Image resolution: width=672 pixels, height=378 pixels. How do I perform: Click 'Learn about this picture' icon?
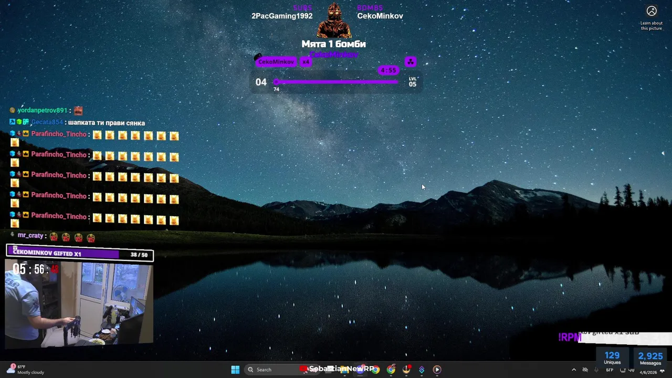click(x=652, y=11)
